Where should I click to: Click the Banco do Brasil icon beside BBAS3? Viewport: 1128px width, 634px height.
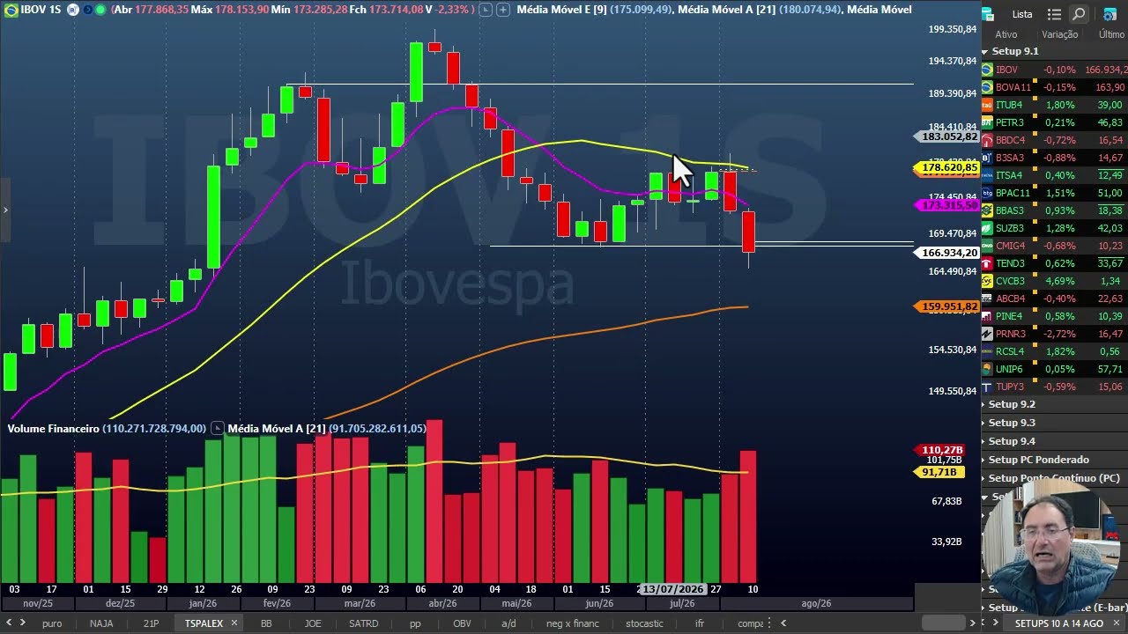coord(987,210)
